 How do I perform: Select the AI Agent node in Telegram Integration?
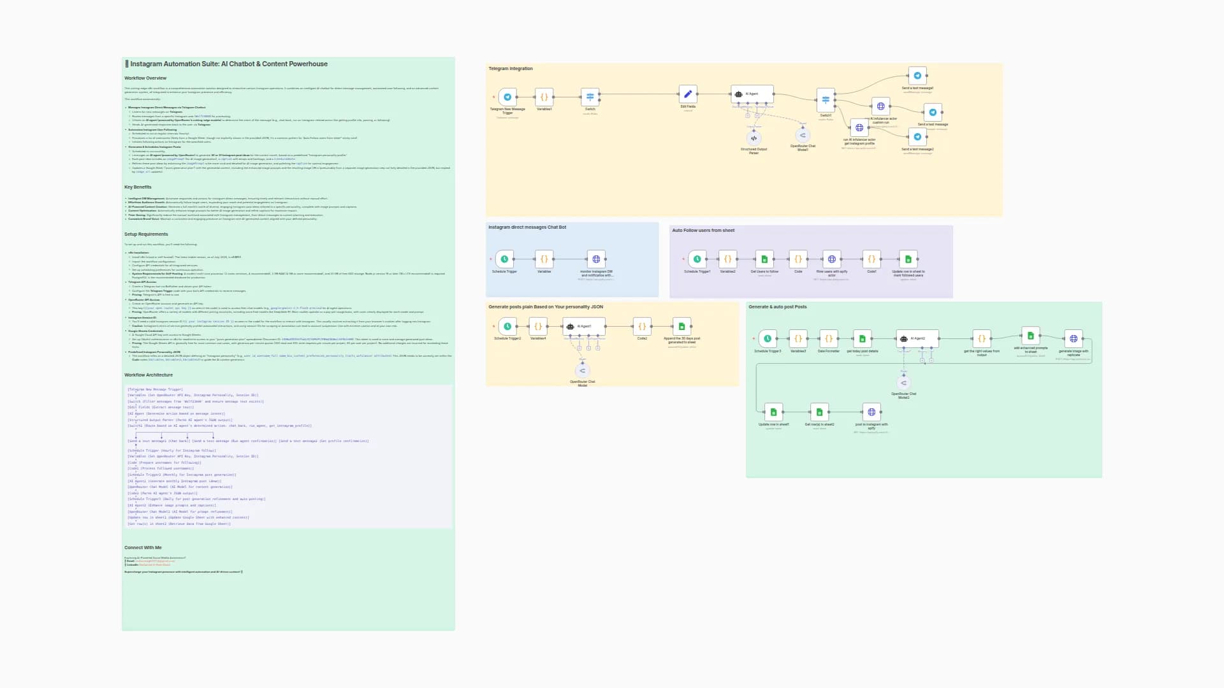click(x=753, y=94)
